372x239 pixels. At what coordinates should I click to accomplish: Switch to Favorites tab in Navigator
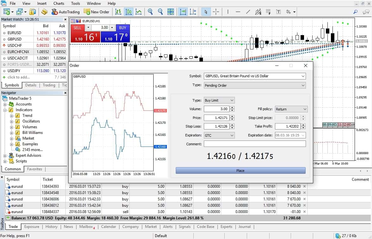point(35,169)
